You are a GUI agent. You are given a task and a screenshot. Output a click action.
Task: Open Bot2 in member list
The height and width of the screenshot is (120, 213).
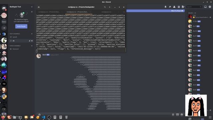pos(199,70)
